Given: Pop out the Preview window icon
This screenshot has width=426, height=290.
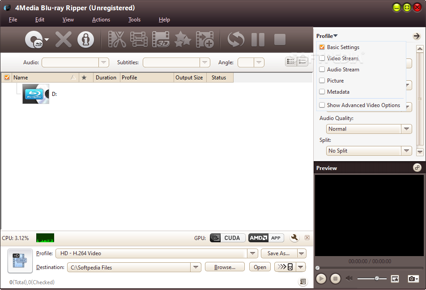Looking at the screenshot, I should (417, 168).
